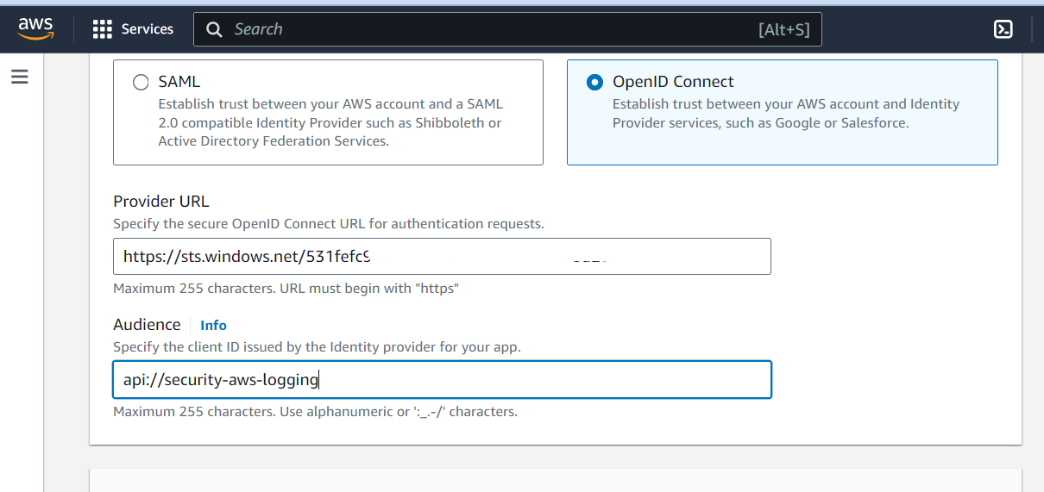Select the SAML radio button
This screenshot has height=492, width=1044.
[x=141, y=82]
